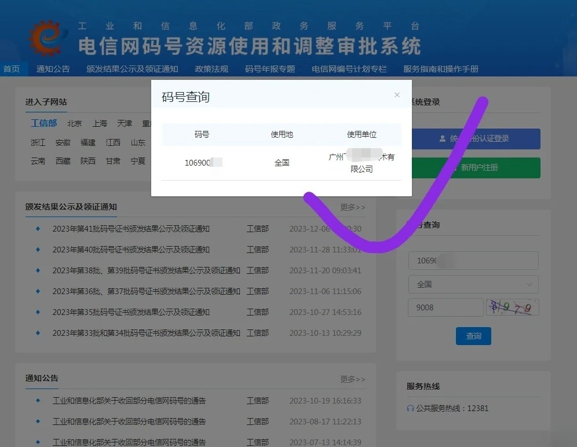The height and width of the screenshot is (447, 577).
Task: Click the captcha image to refresh it
Action: tap(512, 307)
